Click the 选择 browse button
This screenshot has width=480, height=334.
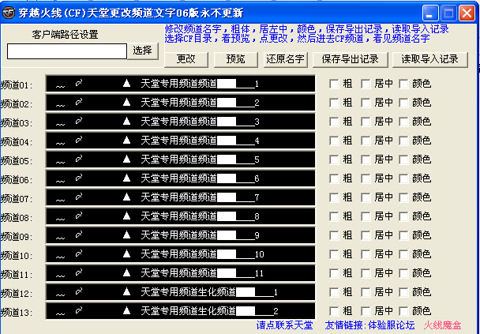click(143, 51)
